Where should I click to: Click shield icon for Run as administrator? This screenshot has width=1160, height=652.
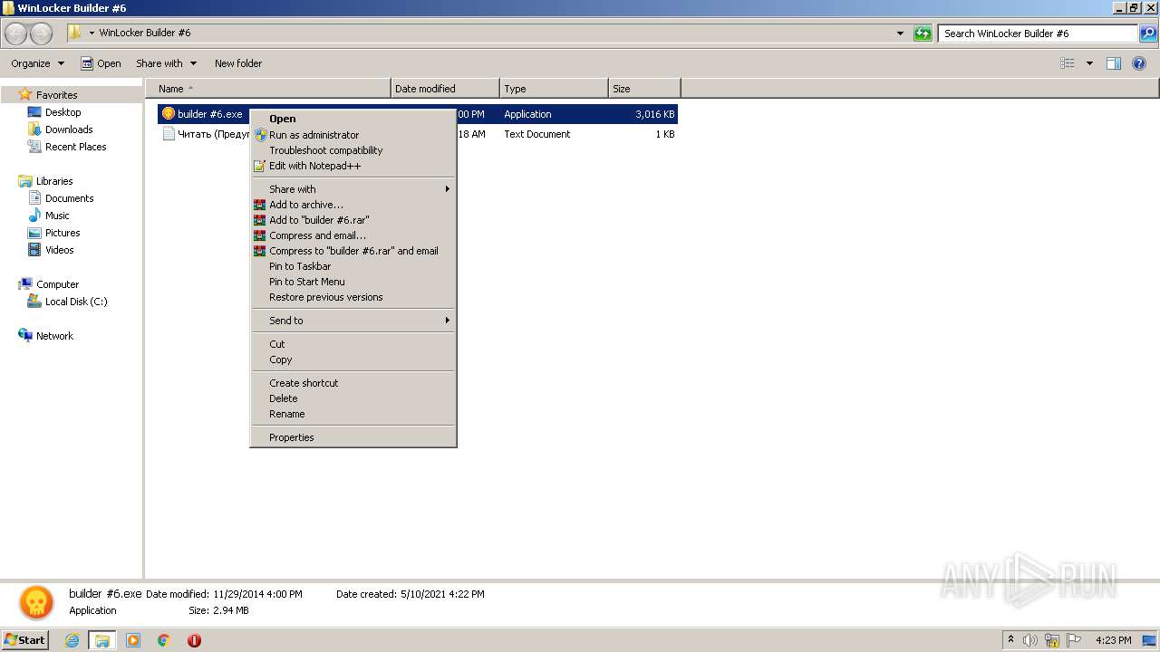[x=260, y=135]
